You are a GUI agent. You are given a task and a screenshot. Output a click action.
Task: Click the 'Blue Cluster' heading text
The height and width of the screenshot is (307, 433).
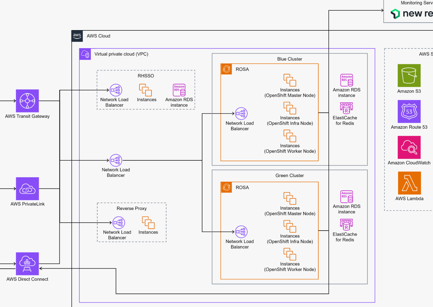[x=290, y=59]
